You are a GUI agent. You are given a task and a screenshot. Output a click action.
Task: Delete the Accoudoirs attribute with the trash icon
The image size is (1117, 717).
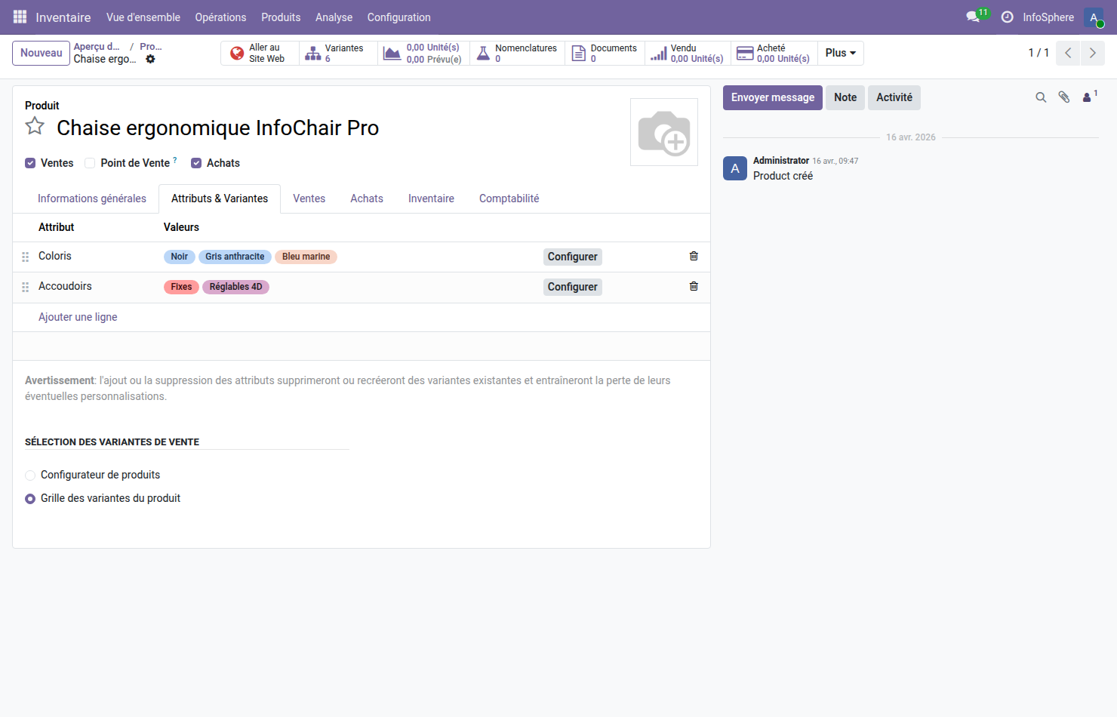tap(693, 286)
